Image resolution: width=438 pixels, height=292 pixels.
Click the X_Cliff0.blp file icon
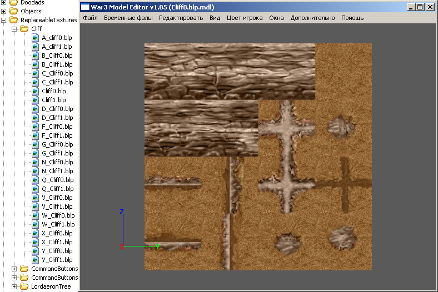tap(35, 233)
